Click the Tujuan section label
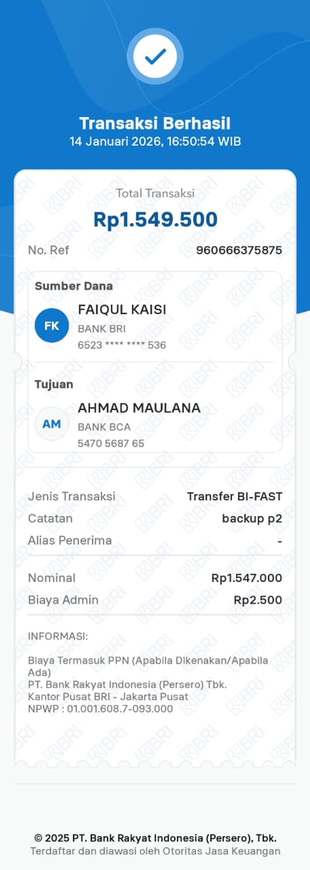310x870 pixels. (54, 384)
